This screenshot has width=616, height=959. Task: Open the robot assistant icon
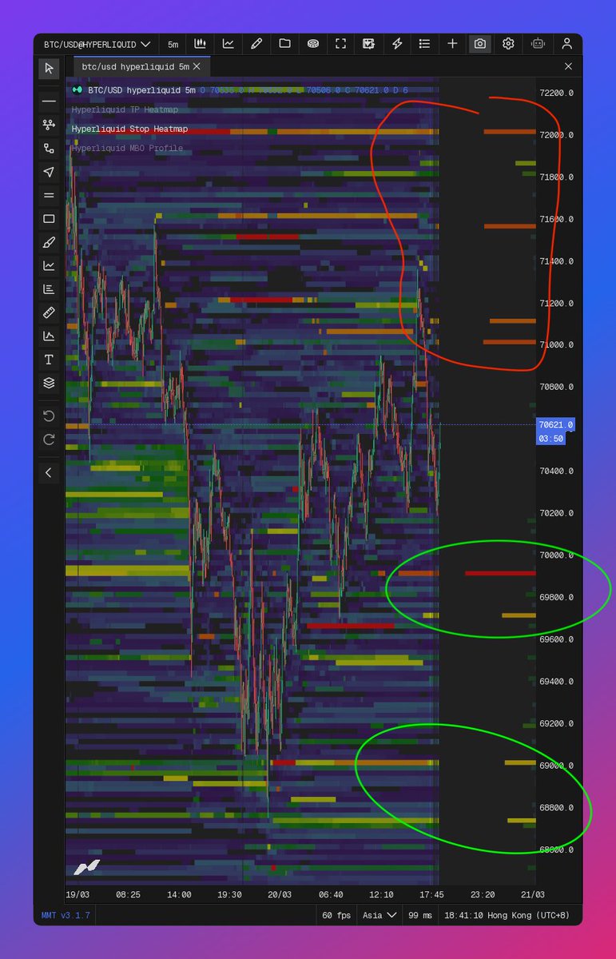point(538,44)
